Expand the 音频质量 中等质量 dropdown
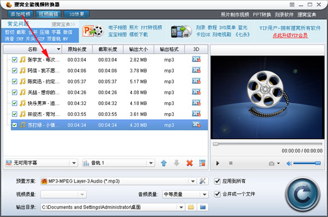The height and width of the screenshot is (217, 328). tap(204, 195)
